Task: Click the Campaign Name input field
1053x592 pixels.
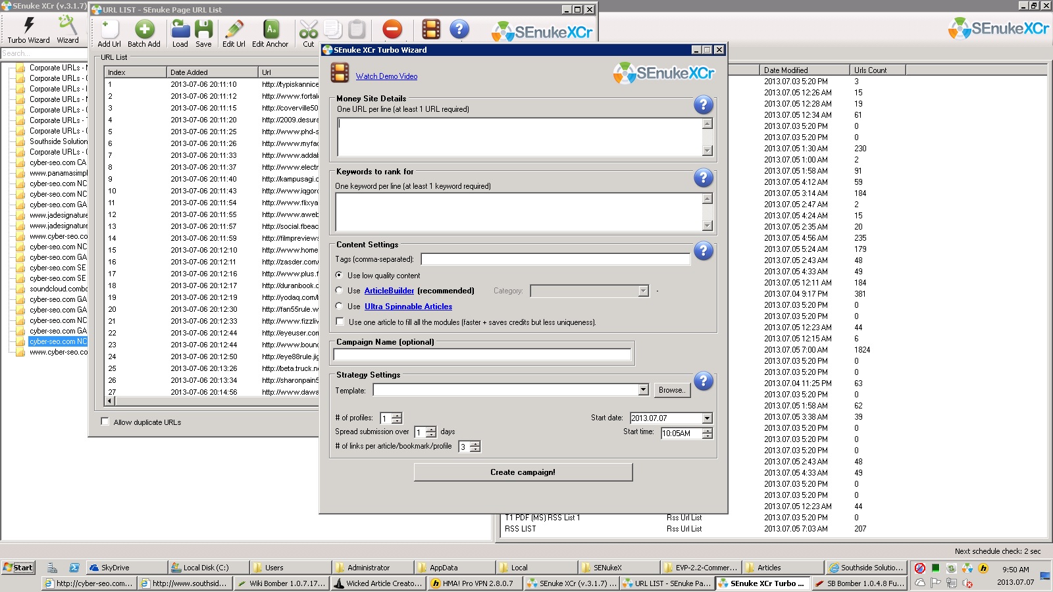Action: click(482, 355)
